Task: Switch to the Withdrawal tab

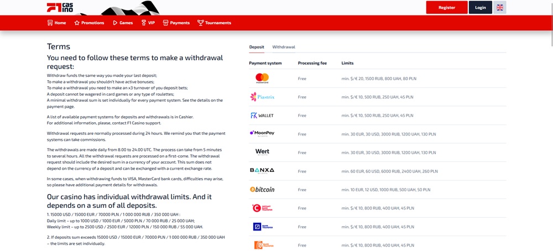Action: 284,47
